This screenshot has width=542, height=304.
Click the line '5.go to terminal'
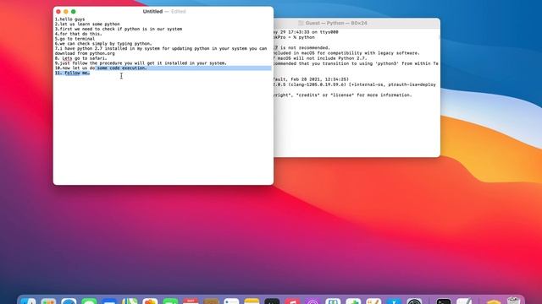pyautogui.click(x=75, y=39)
